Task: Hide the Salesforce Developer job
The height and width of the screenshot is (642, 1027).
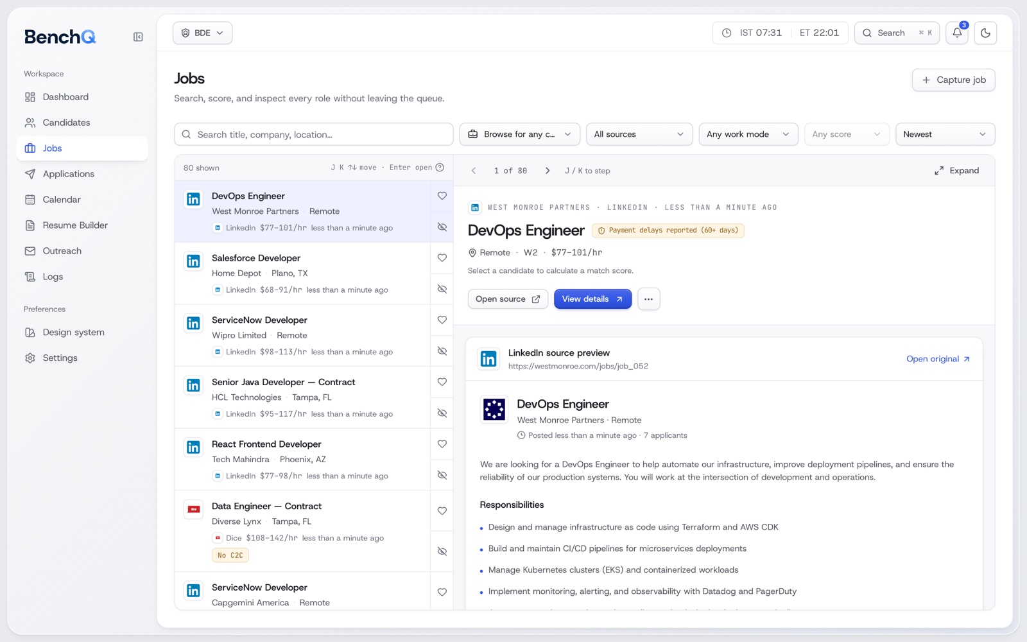Action: click(442, 289)
